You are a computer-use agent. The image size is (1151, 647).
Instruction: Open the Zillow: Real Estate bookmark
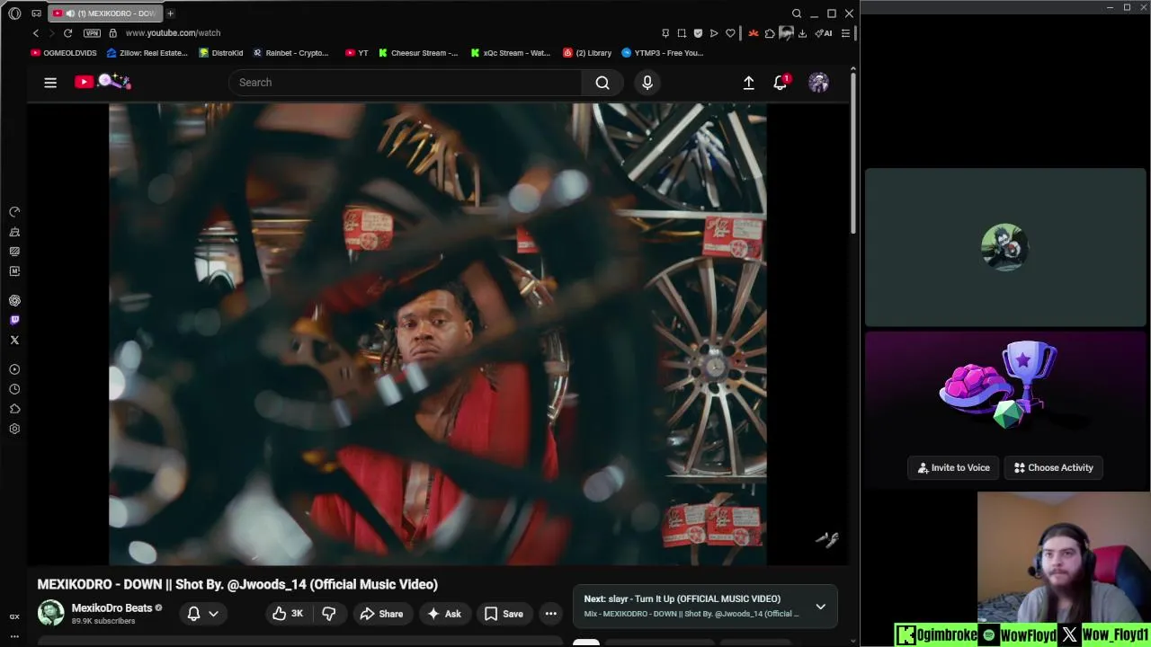(147, 53)
